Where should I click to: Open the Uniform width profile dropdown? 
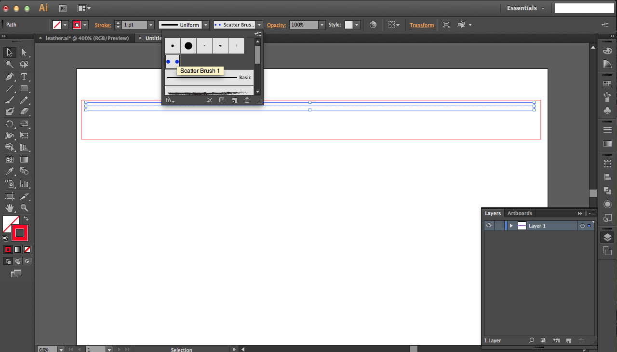tap(206, 25)
